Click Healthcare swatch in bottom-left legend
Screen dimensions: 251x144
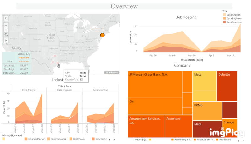coord(71,139)
